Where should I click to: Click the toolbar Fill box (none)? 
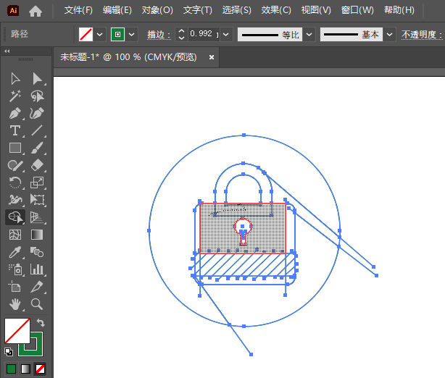click(17, 331)
